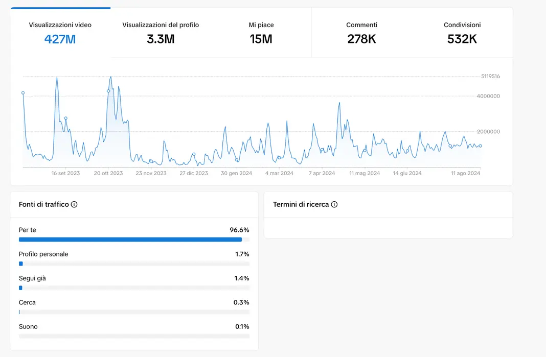The image size is (546, 357).
Task: Switch to the Condivisioni tab
Action: click(x=462, y=33)
